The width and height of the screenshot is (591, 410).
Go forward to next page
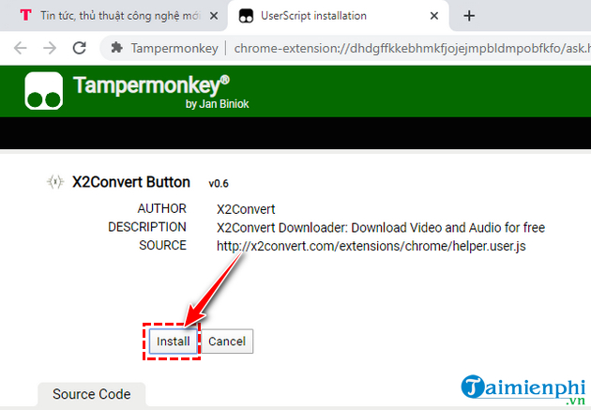(50, 48)
